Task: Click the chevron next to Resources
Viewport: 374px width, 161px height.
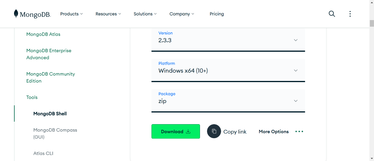Action: 120,14
